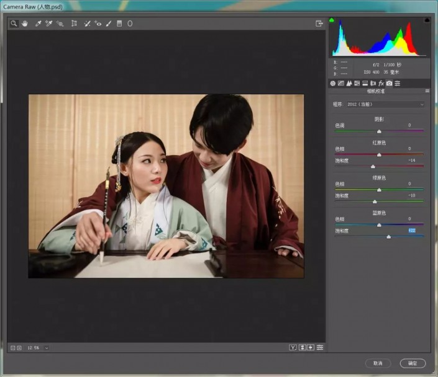Click the green saturation value -10
438x377 pixels.
coord(411,195)
